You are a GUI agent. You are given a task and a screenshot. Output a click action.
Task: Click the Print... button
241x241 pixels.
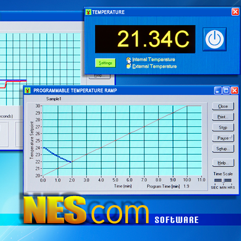(223, 117)
